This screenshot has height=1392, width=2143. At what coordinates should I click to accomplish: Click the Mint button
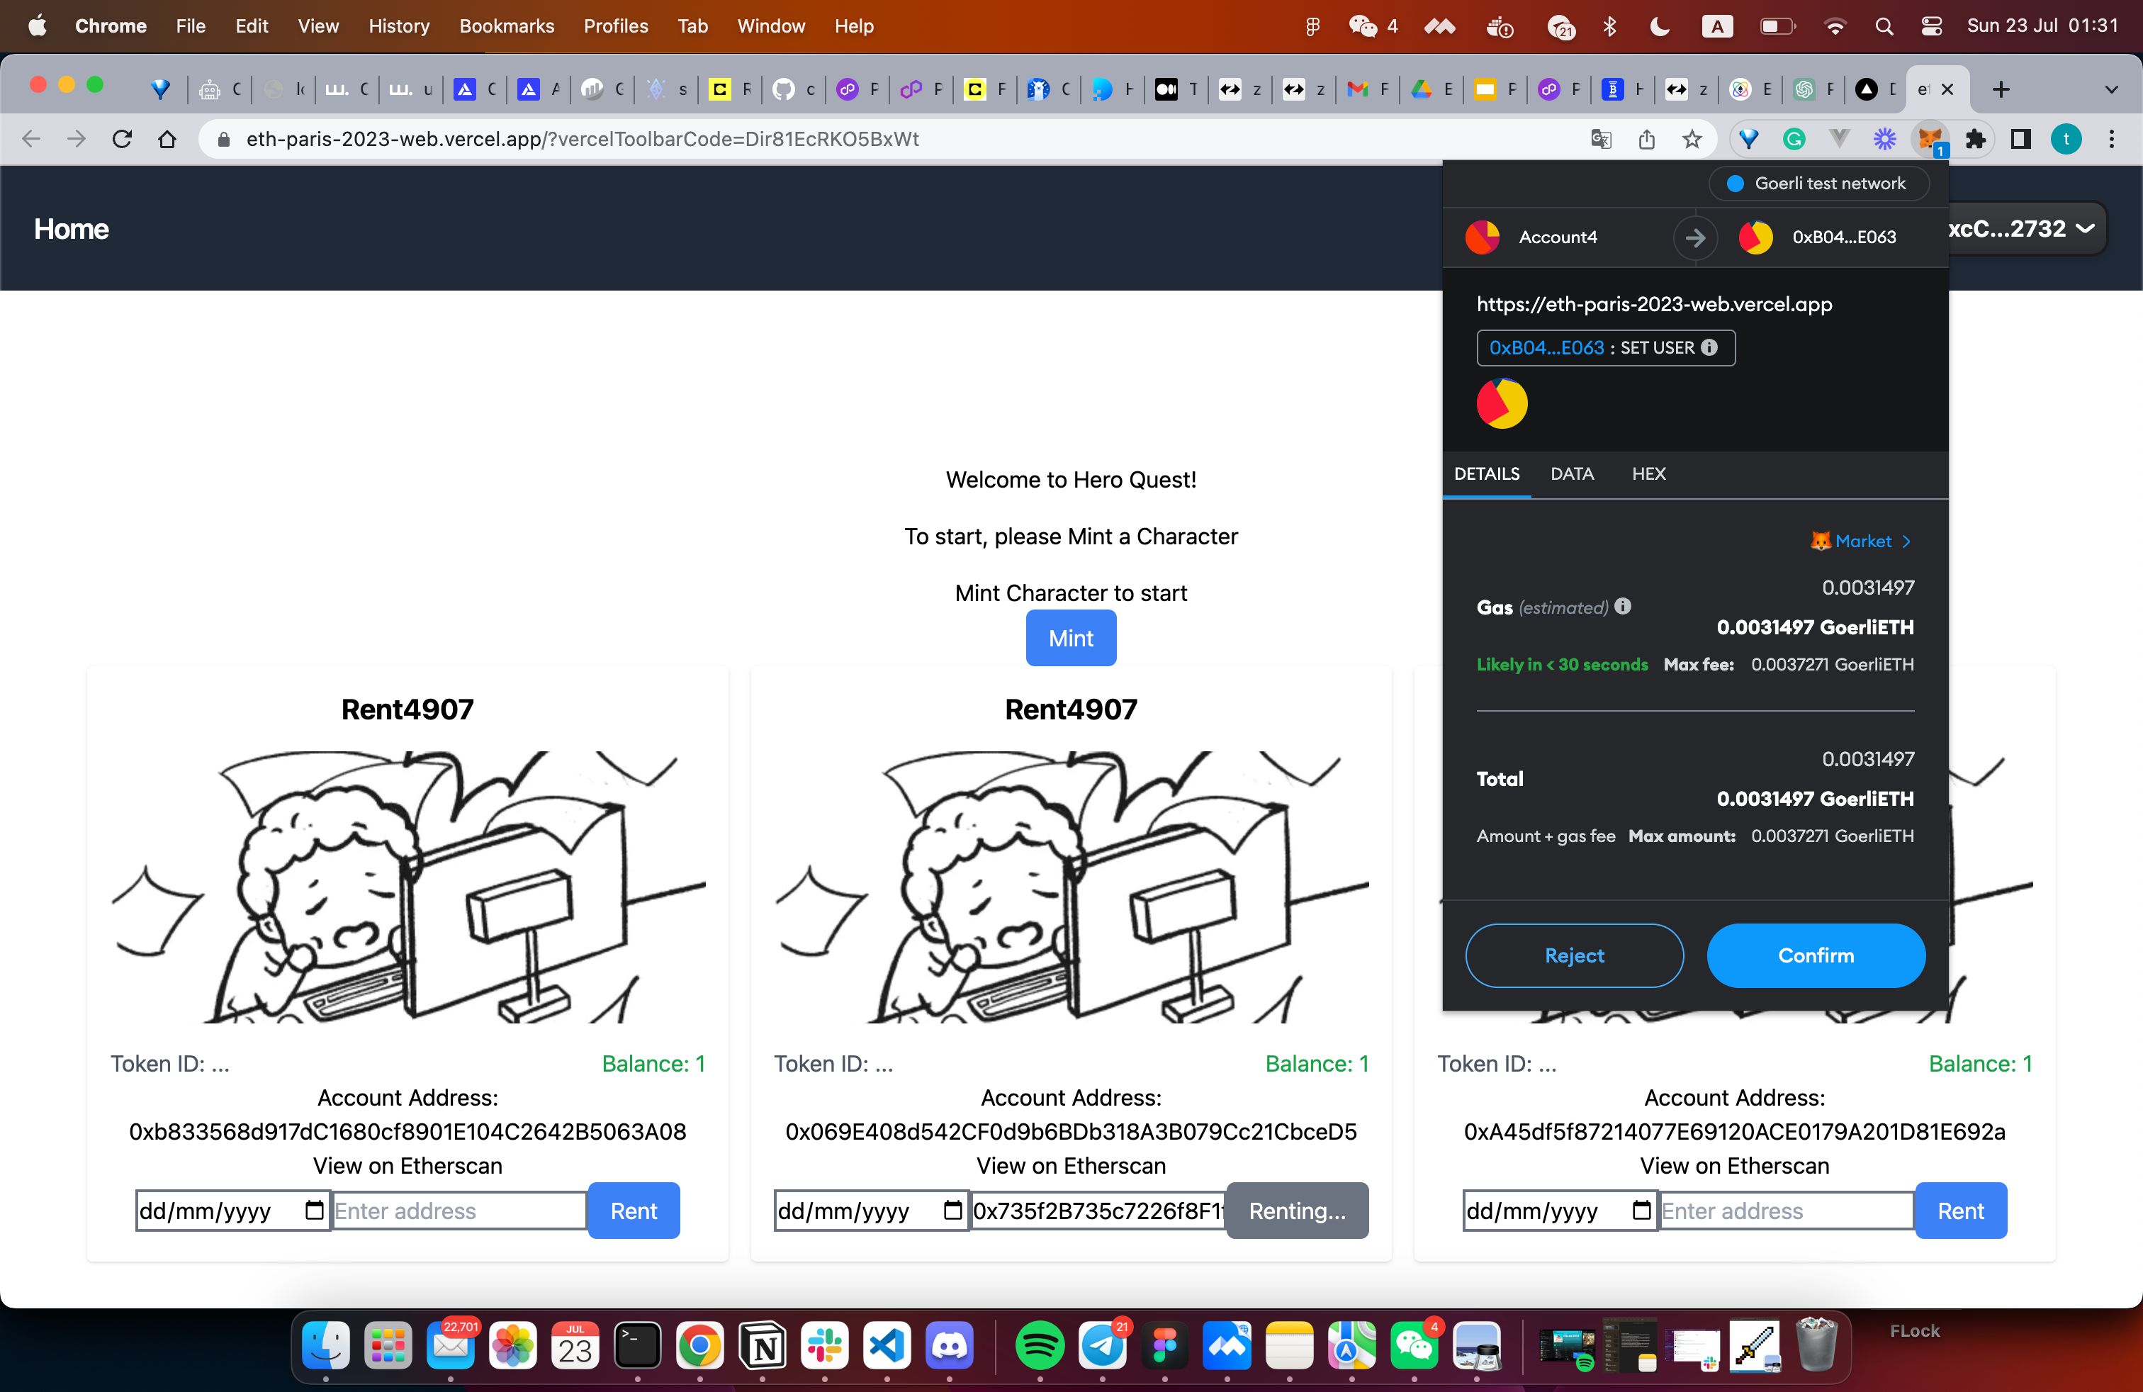1071,639
